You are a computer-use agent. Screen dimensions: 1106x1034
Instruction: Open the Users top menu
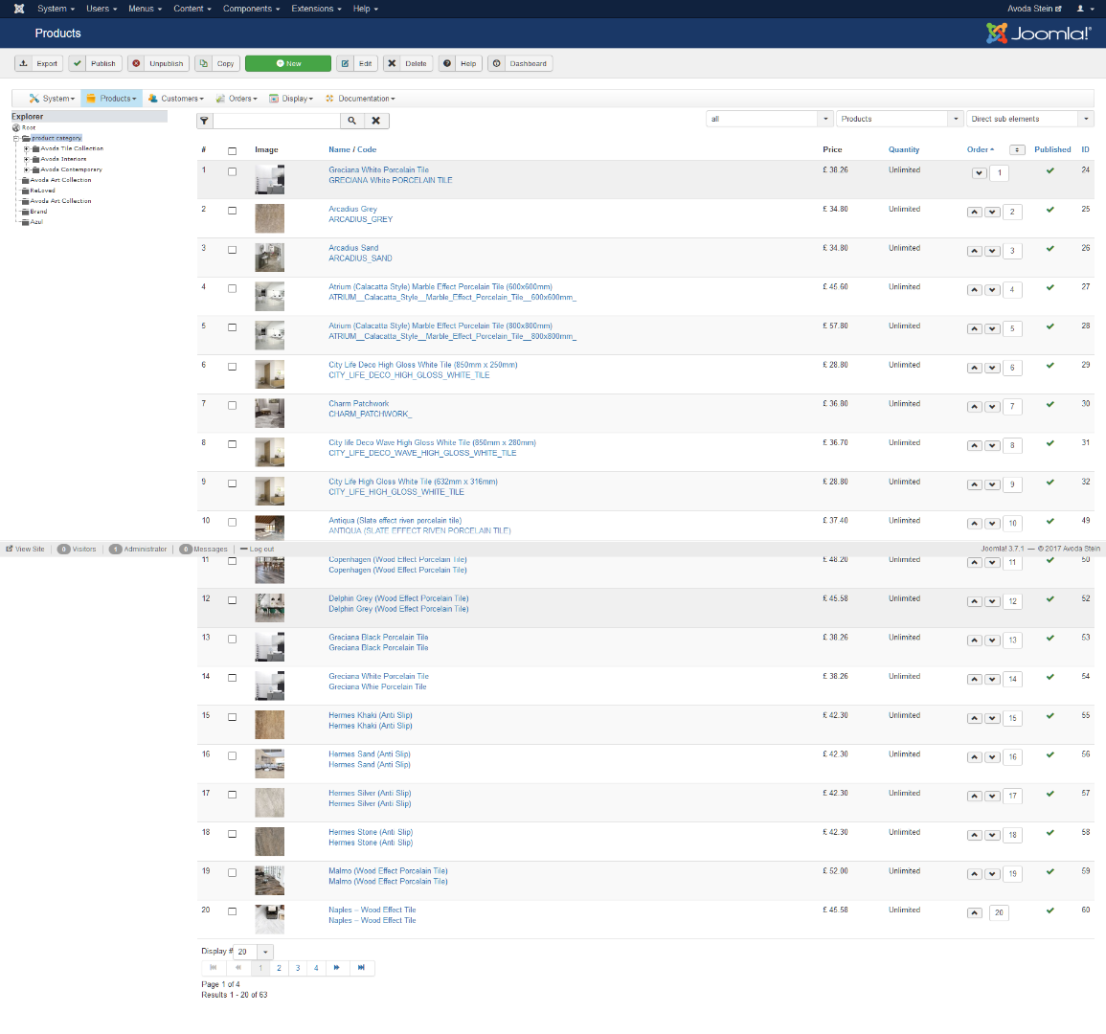[x=102, y=9]
